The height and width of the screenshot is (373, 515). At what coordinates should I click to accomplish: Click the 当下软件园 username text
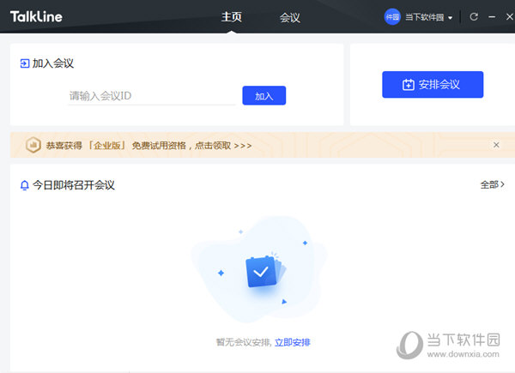point(424,17)
